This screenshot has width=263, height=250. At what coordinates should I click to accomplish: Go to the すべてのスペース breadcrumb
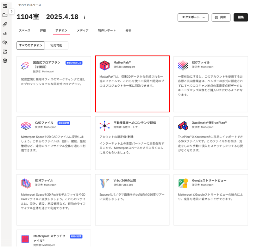tap(30, 5)
